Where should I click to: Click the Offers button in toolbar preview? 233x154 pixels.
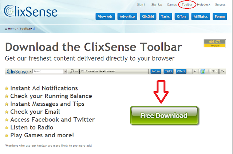[181, 71]
